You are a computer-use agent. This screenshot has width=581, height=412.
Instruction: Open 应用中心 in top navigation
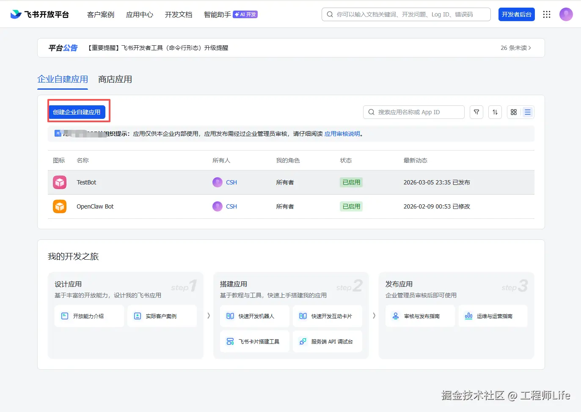[x=140, y=14]
